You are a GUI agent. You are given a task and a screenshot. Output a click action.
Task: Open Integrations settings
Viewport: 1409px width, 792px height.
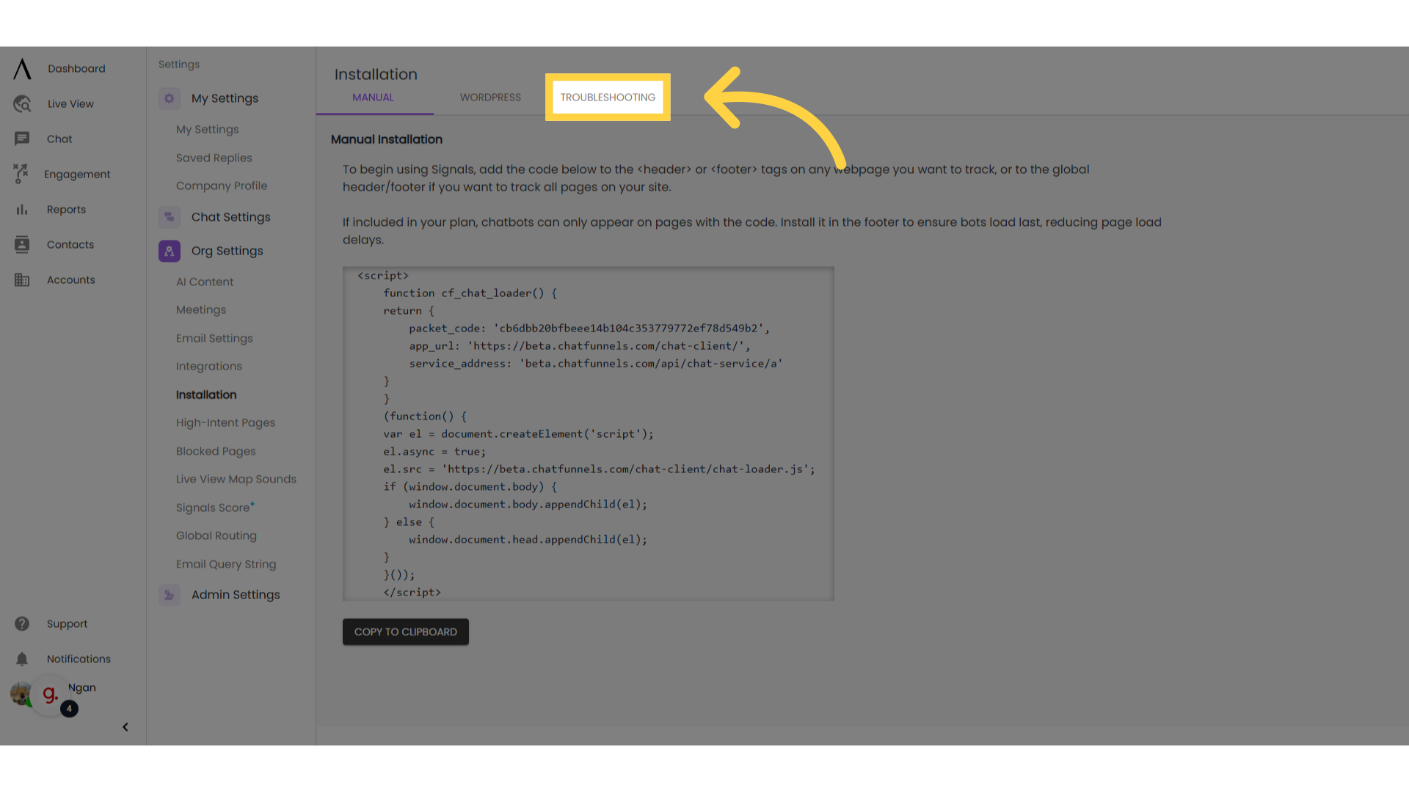pyautogui.click(x=209, y=367)
